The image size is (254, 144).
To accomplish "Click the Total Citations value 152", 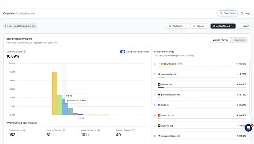I will coord(12,135).
